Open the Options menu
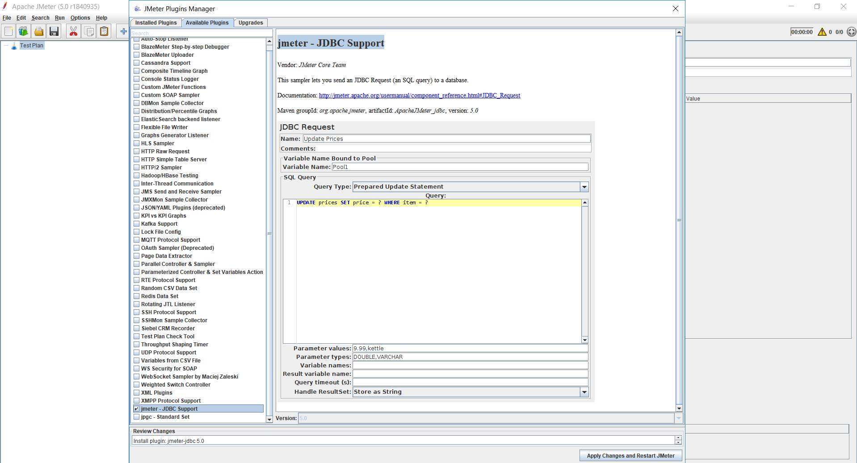Screen dimensions: 857x463 (80, 18)
